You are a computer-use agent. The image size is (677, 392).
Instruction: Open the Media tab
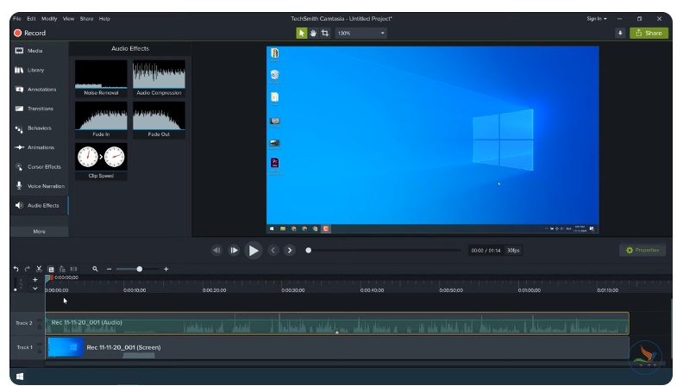(39, 51)
